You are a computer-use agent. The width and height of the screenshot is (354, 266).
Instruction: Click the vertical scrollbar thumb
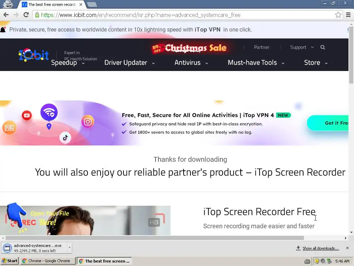tap(351, 55)
